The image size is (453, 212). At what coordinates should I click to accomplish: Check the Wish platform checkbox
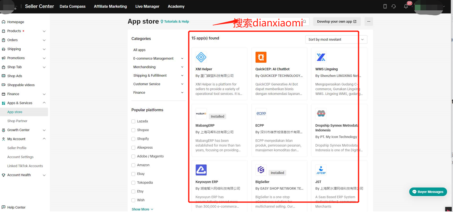coord(133,200)
